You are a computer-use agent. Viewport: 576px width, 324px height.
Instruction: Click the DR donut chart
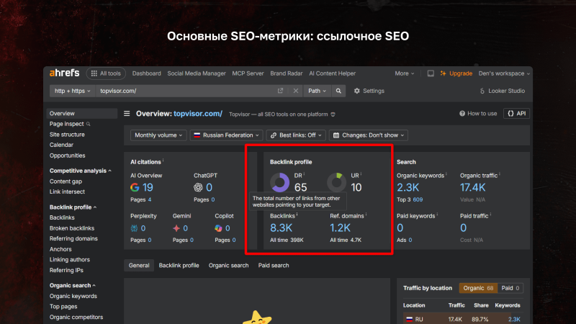(280, 182)
